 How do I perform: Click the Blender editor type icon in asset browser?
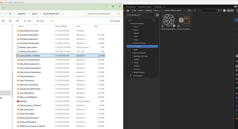(128, 10)
